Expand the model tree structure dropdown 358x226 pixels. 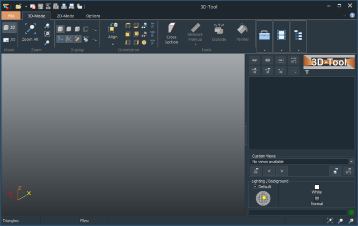pos(299,37)
